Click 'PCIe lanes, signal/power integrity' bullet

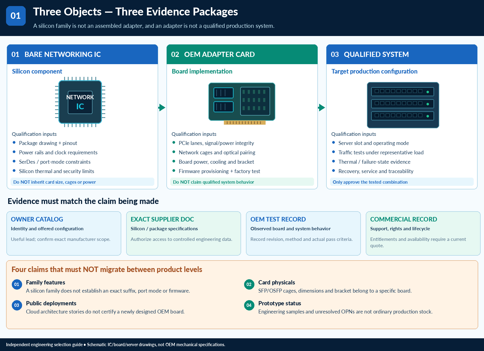point(216,143)
